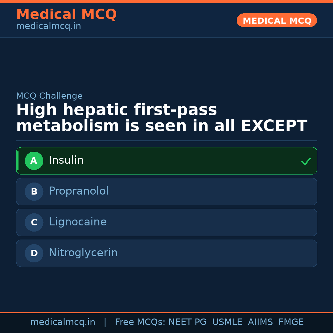333x333 pixels.
Task: Select the Insulin answer text
Action: click(66, 160)
